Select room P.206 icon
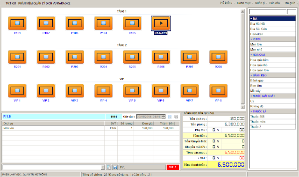This screenshot has width=299, height=177. click(x=161, y=57)
